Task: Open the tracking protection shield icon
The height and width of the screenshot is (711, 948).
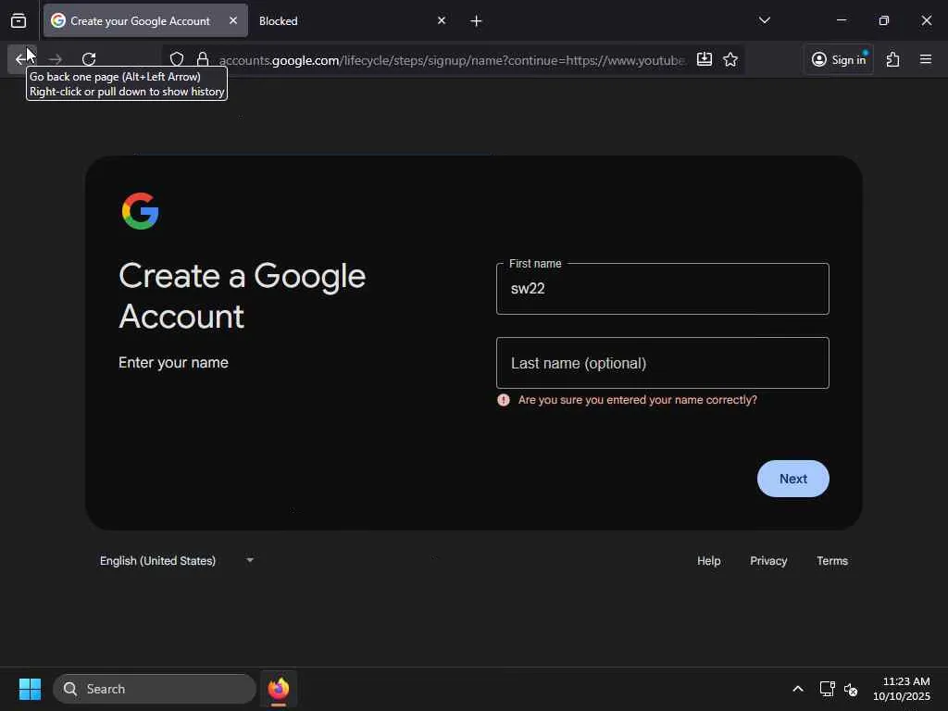Action: [x=177, y=59]
